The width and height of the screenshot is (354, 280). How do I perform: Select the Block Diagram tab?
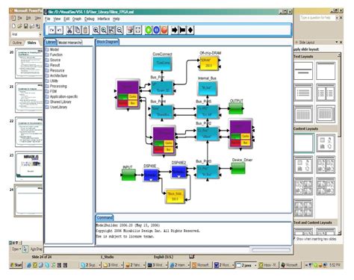(108, 42)
